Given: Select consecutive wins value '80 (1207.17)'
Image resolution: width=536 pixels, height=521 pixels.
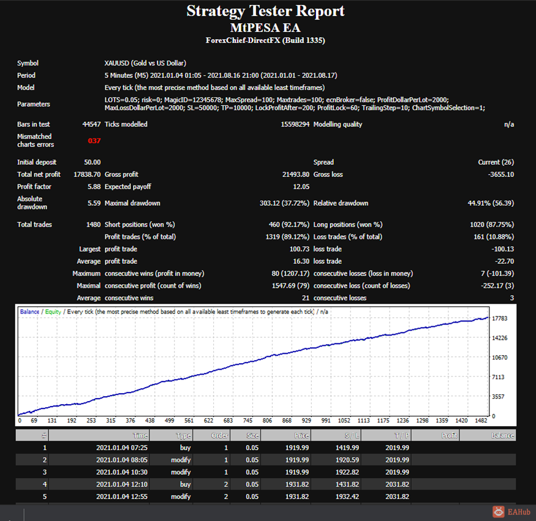Looking at the screenshot, I should click(290, 274).
